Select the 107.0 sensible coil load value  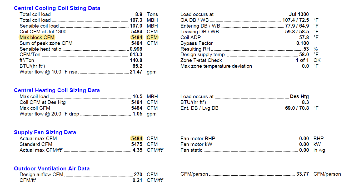pyautogui.click(x=136, y=26)
